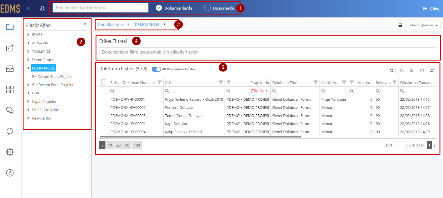Export document list to Excel icon
The height and width of the screenshot is (198, 443).
point(412,70)
